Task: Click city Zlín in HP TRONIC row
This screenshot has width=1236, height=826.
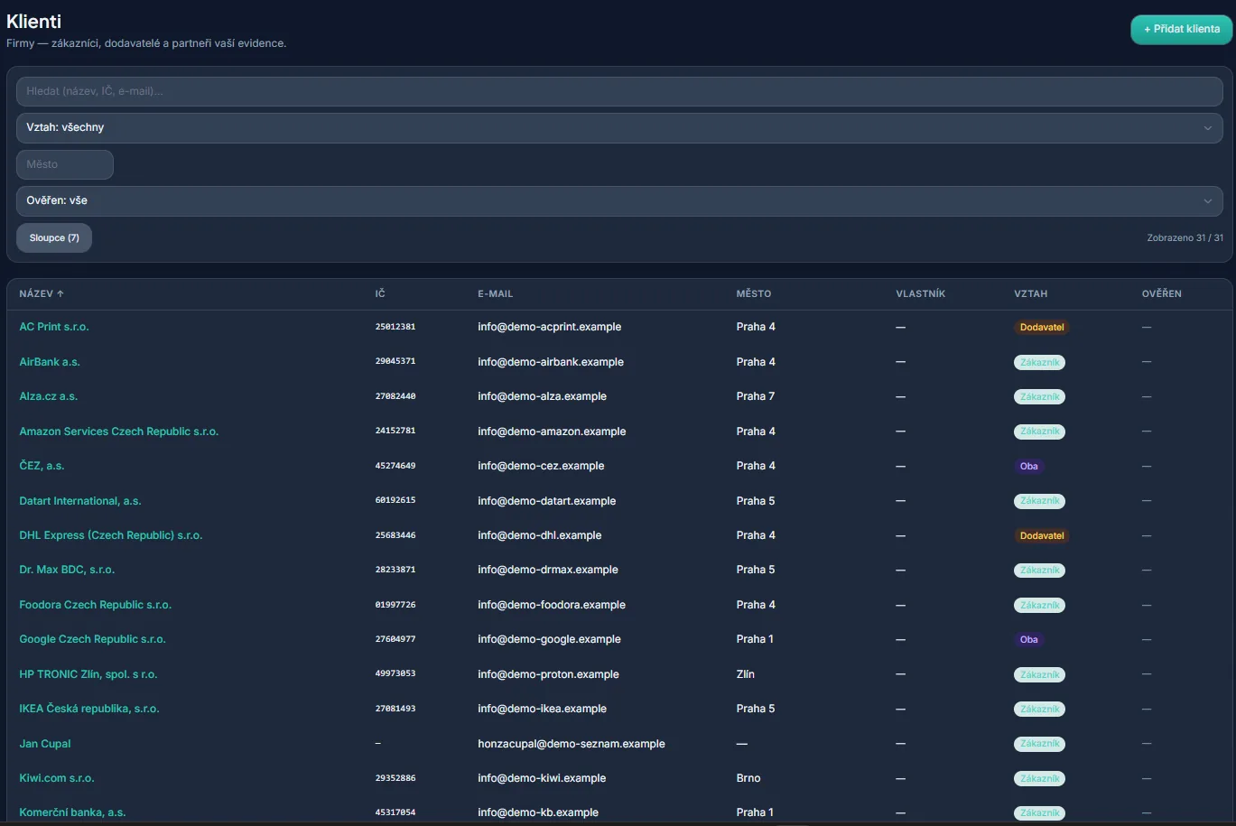Action: point(746,674)
